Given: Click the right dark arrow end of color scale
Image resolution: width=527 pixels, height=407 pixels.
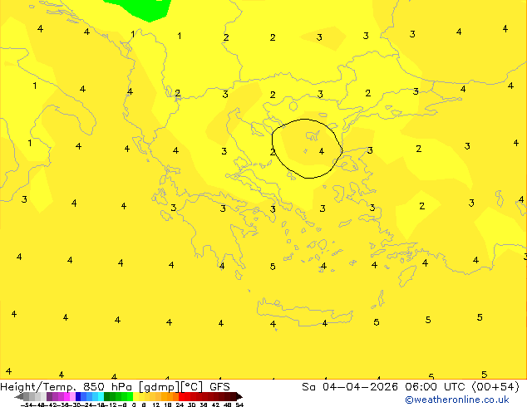Looking at the screenshot, I should [239, 396].
